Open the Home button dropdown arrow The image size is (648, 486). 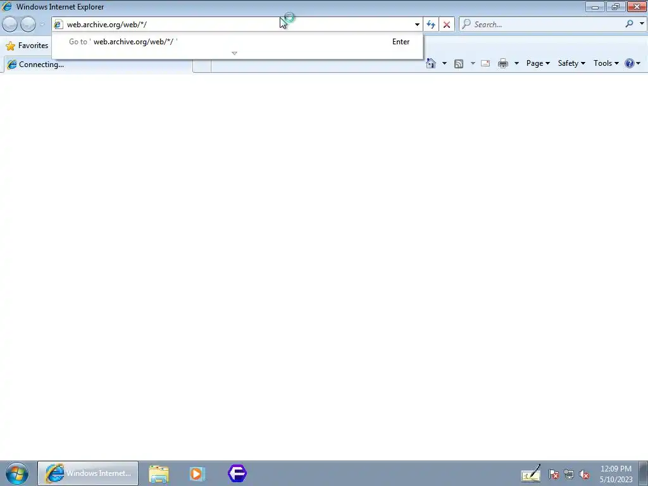pos(444,63)
